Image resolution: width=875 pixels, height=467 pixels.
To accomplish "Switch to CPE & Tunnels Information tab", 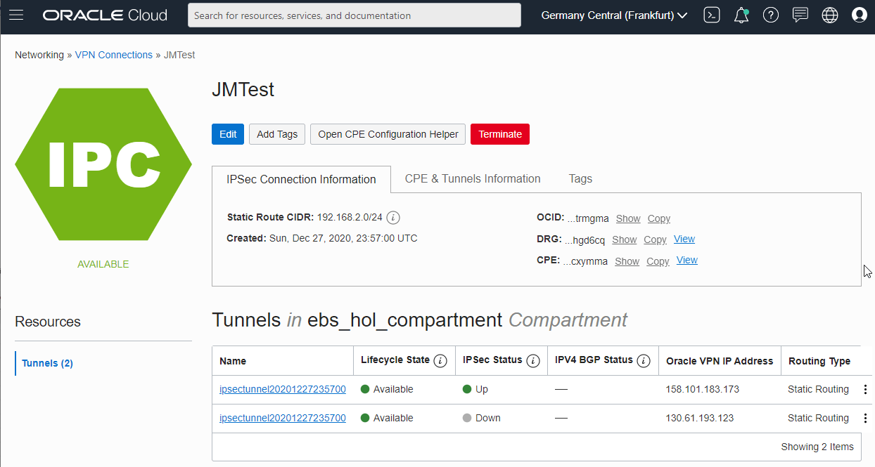I will [x=473, y=179].
